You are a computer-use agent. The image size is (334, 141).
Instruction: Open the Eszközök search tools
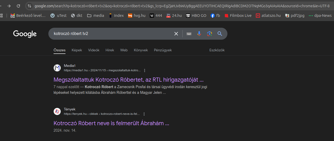click(217, 50)
